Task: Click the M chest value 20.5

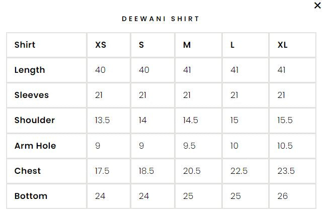Action: (x=192, y=171)
